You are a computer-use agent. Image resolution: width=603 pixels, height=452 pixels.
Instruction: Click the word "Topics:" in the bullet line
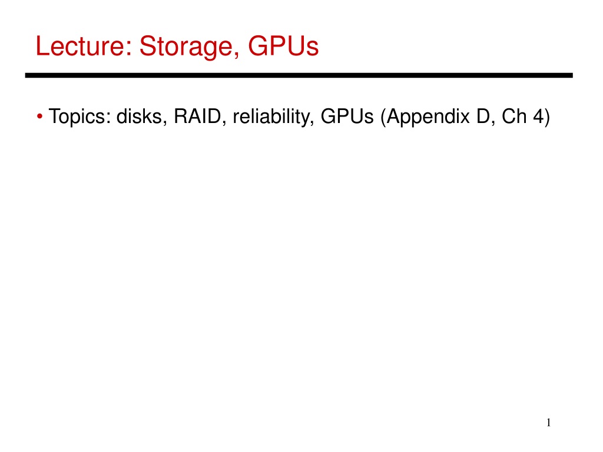(x=80, y=117)
